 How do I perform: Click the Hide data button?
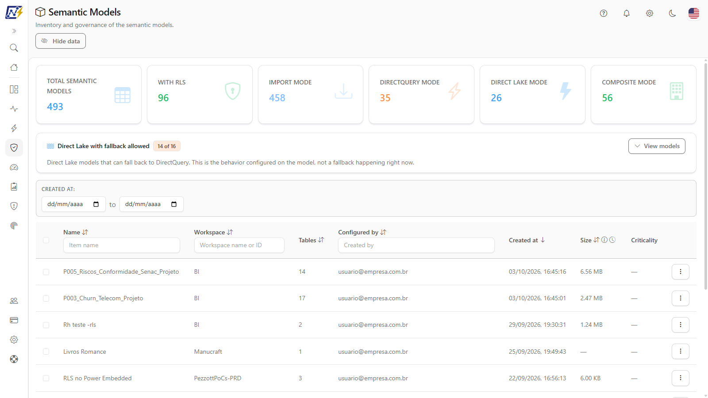click(61, 41)
